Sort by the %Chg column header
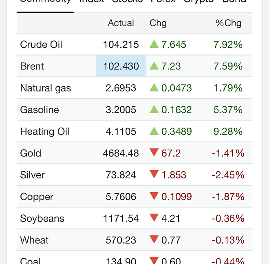The width and height of the screenshot is (269, 264). click(x=228, y=23)
